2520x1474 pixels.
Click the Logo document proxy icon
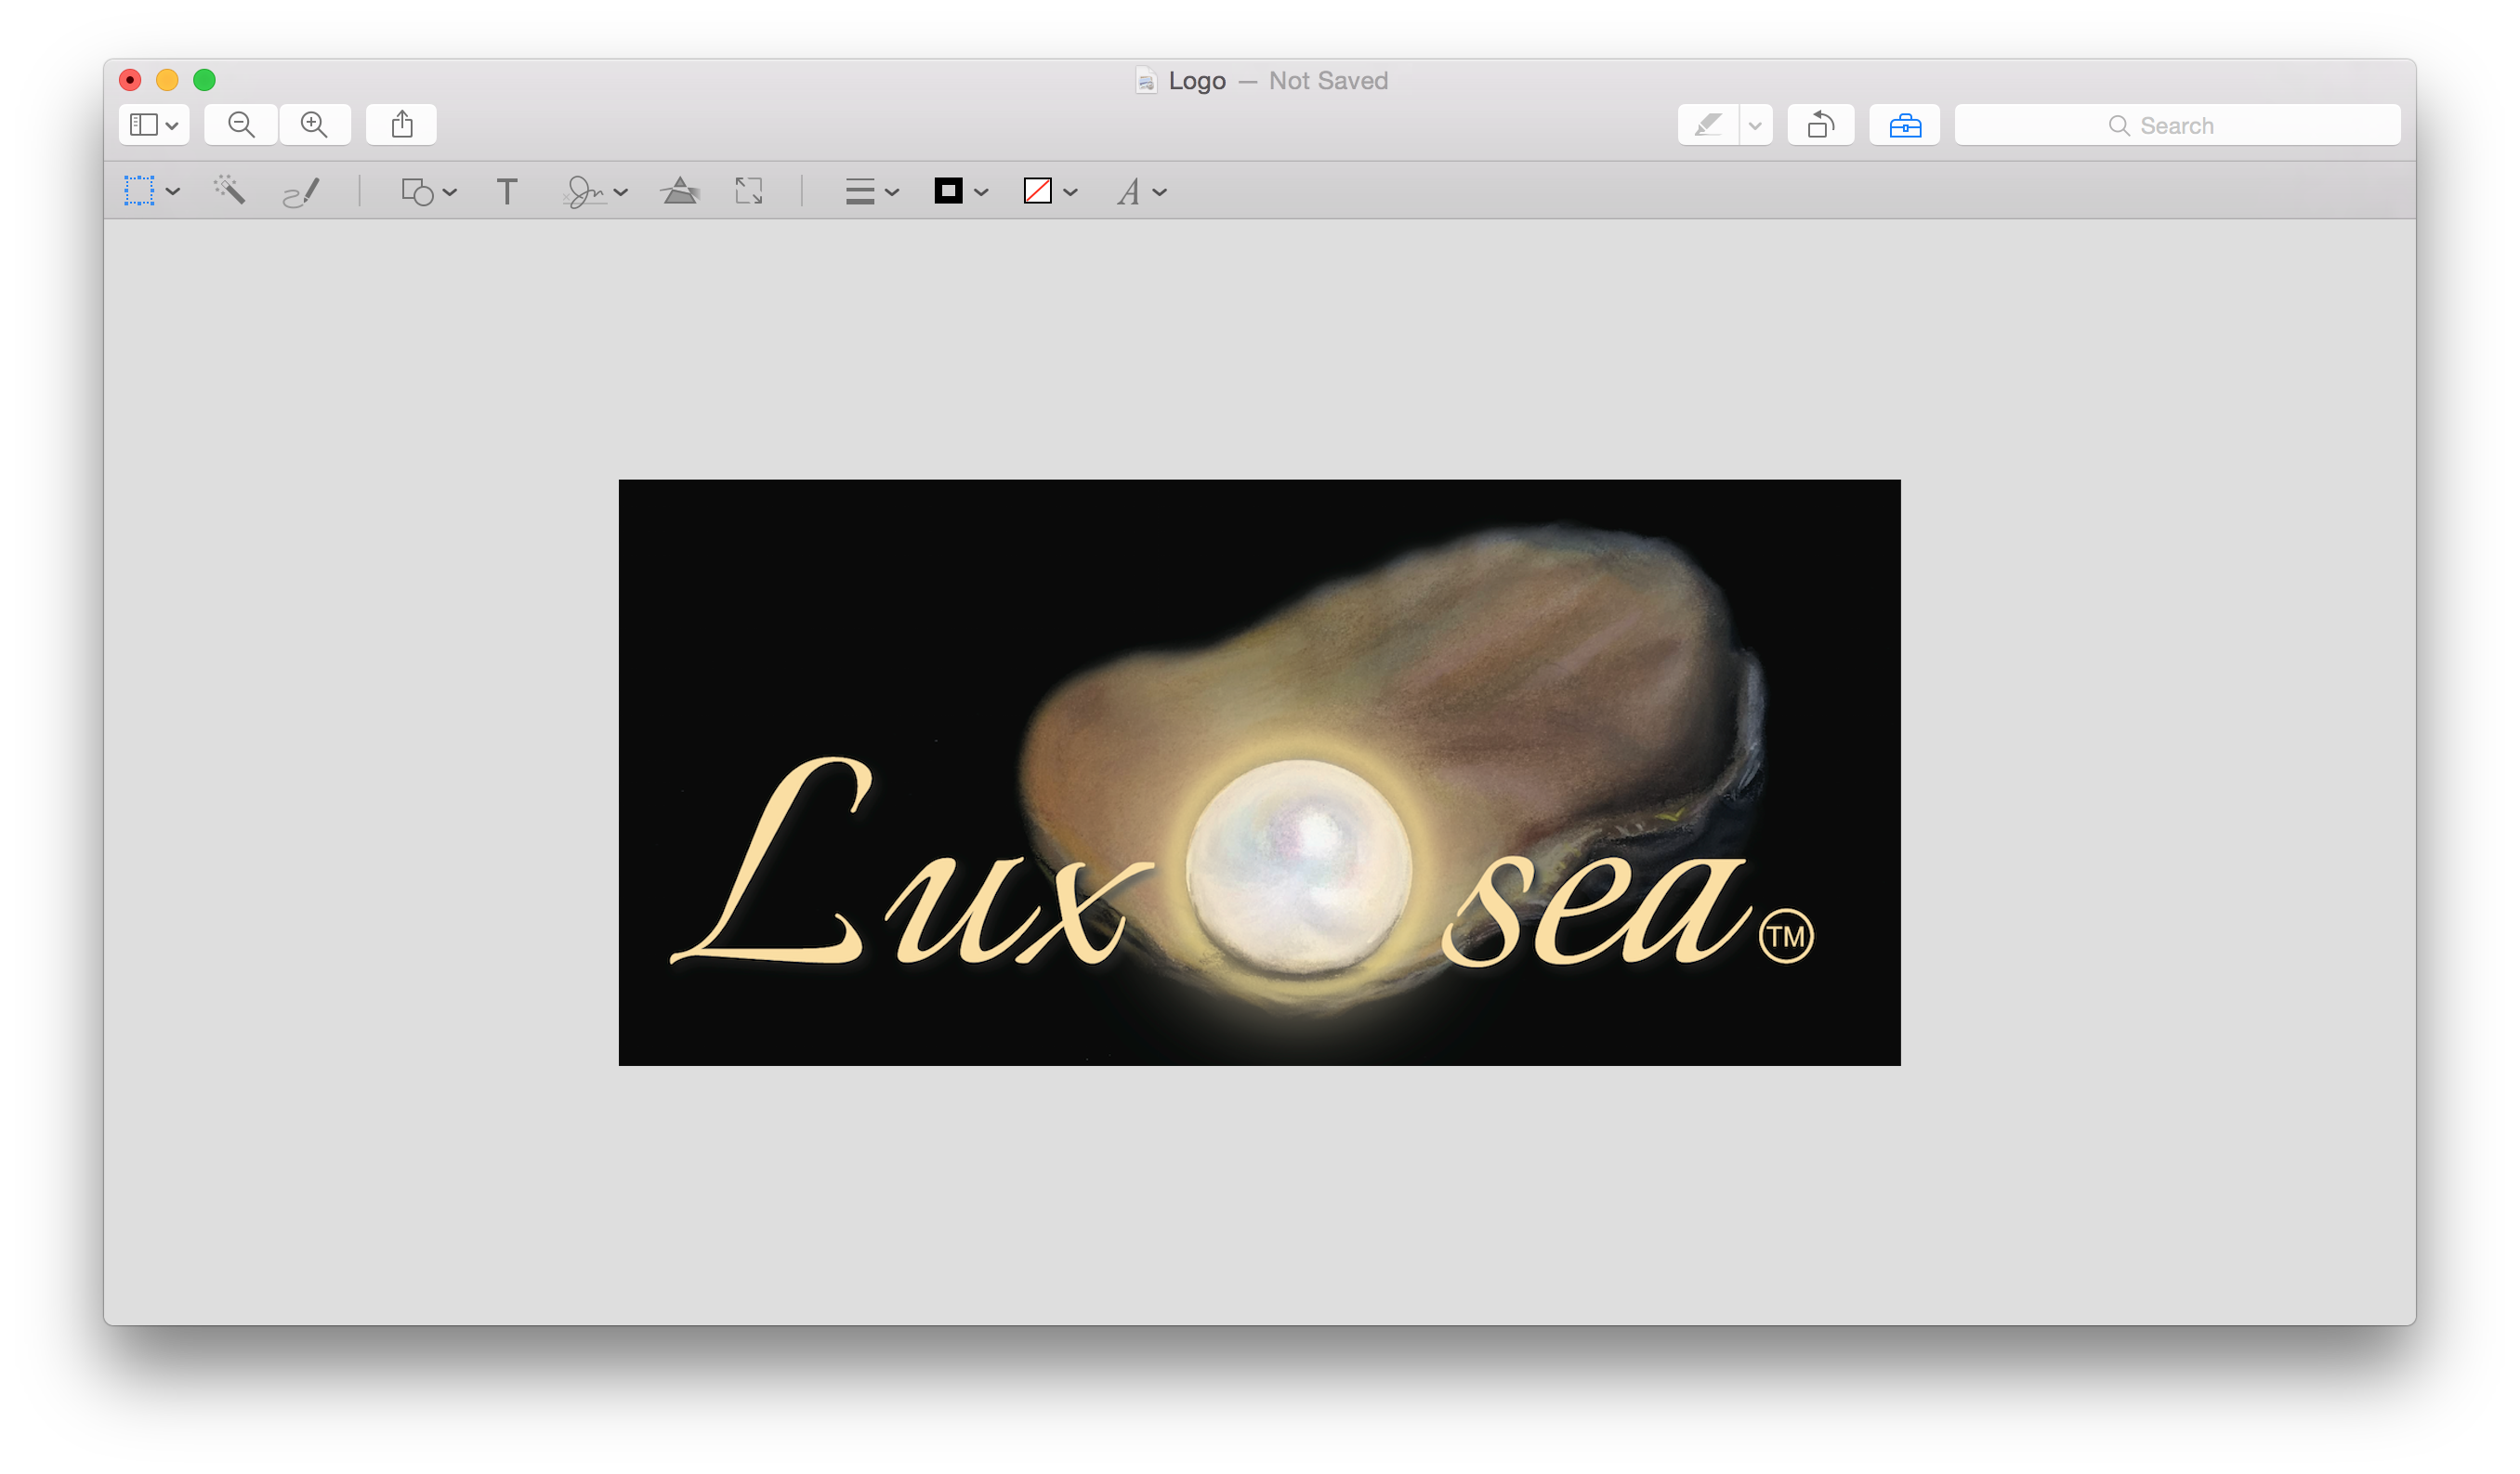(x=1146, y=81)
